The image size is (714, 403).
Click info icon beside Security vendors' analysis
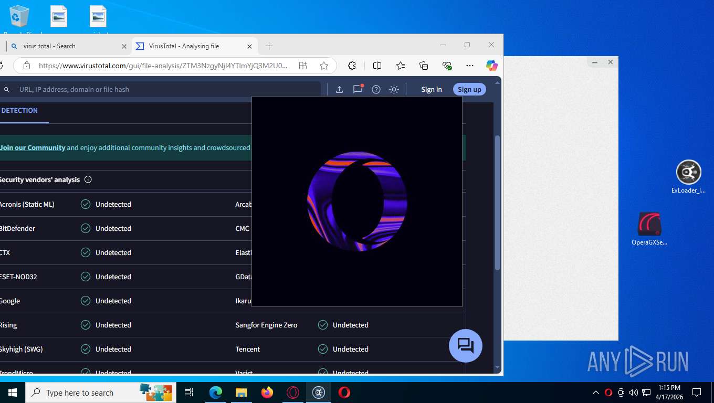click(88, 179)
